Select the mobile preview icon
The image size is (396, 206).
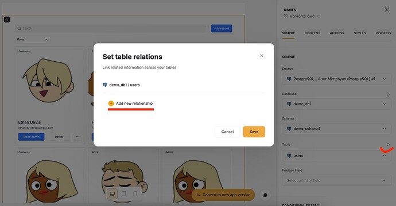point(135,193)
